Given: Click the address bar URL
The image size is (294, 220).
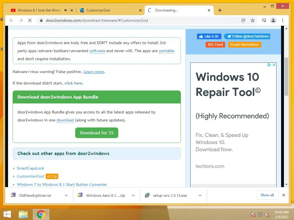Looking at the screenshot, I should coord(97,20).
